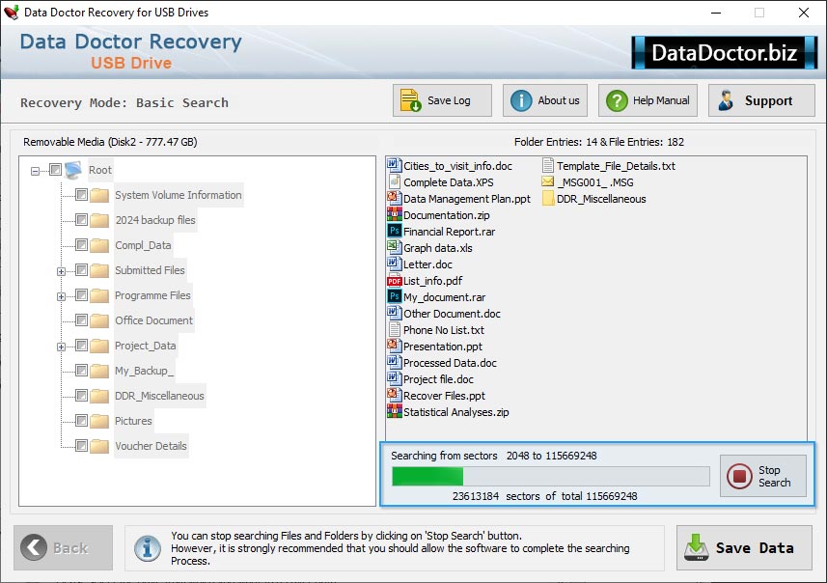Click the icon of Presentation.ppt
The image size is (827, 583).
[394, 347]
